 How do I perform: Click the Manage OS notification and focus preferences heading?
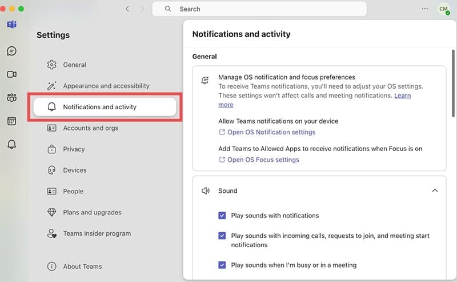pos(287,77)
